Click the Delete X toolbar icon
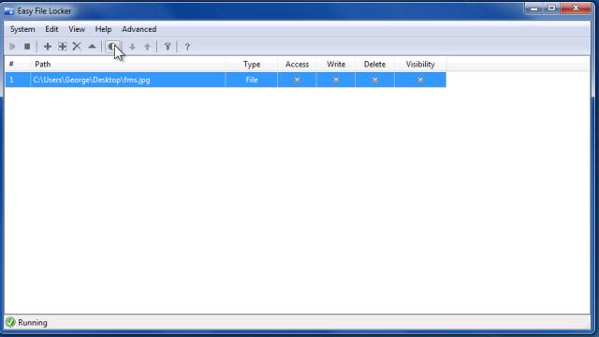The height and width of the screenshot is (337, 599). pyautogui.click(x=77, y=47)
